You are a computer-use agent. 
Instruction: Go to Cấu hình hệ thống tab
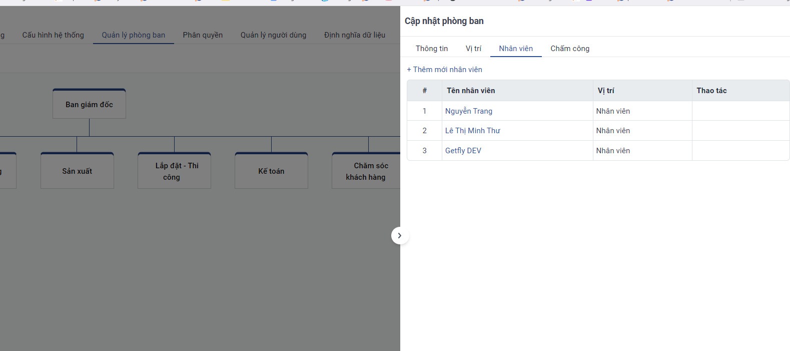[x=53, y=35]
